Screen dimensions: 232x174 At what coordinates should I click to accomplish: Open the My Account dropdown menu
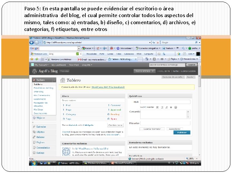pos(42,65)
